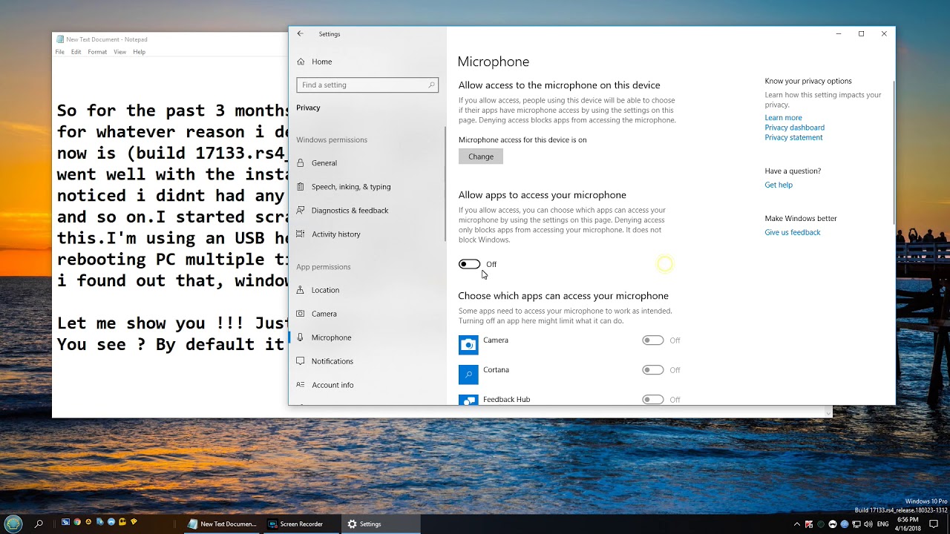Screen dimensions: 950x534
Task: Click the Camera app tile icon
Action: [x=468, y=345]
